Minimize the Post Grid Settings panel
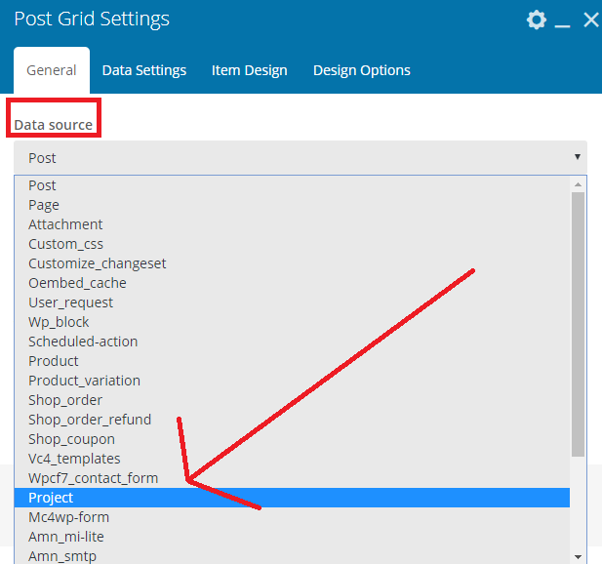602x564 pixels. pos(562,25)
